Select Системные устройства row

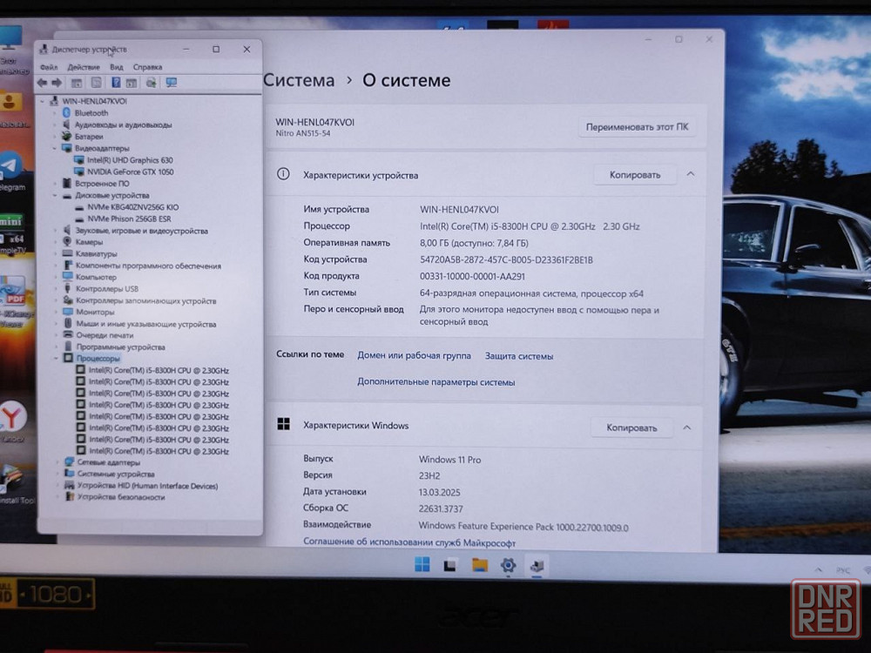pos(116,474)
